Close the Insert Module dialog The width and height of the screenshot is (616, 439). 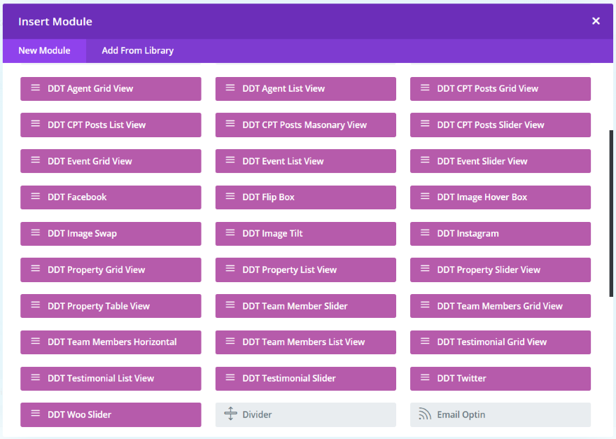596,21
